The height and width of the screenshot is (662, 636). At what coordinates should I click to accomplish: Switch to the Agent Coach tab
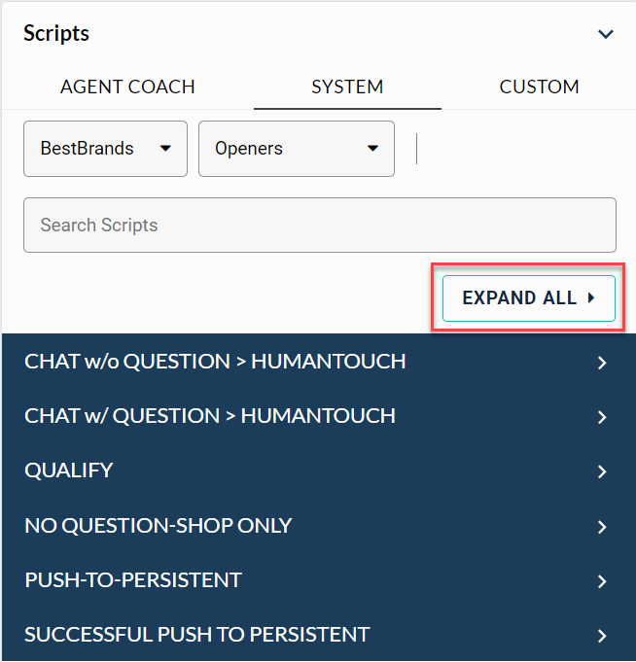coord(127,87)
